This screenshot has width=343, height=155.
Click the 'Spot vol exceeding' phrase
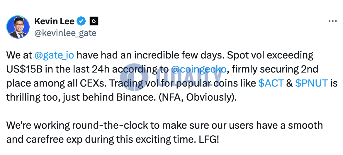pos(270,56)
